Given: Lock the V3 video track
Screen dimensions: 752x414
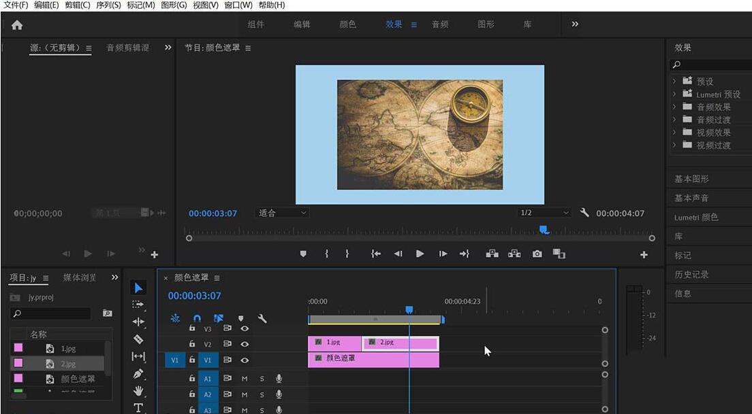Looking at the screenshot, I should pyautogui.click(x=192, y=328).
